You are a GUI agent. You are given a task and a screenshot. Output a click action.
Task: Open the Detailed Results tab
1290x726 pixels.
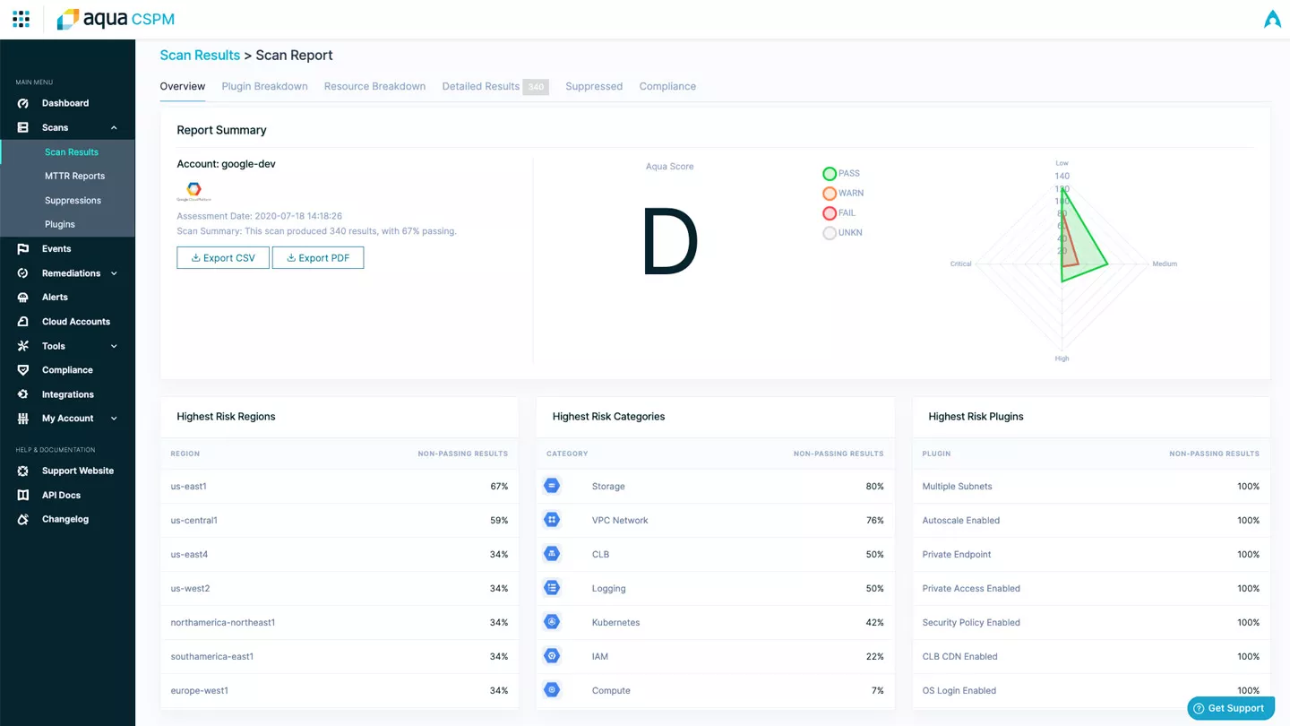pos(481,87)
